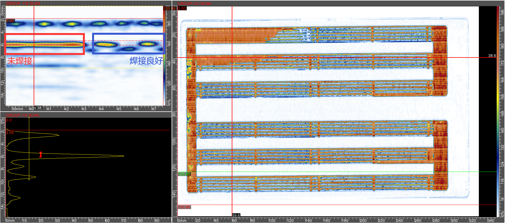
Task: Select the red 150.66 cursor label
Action: point(184,207)
